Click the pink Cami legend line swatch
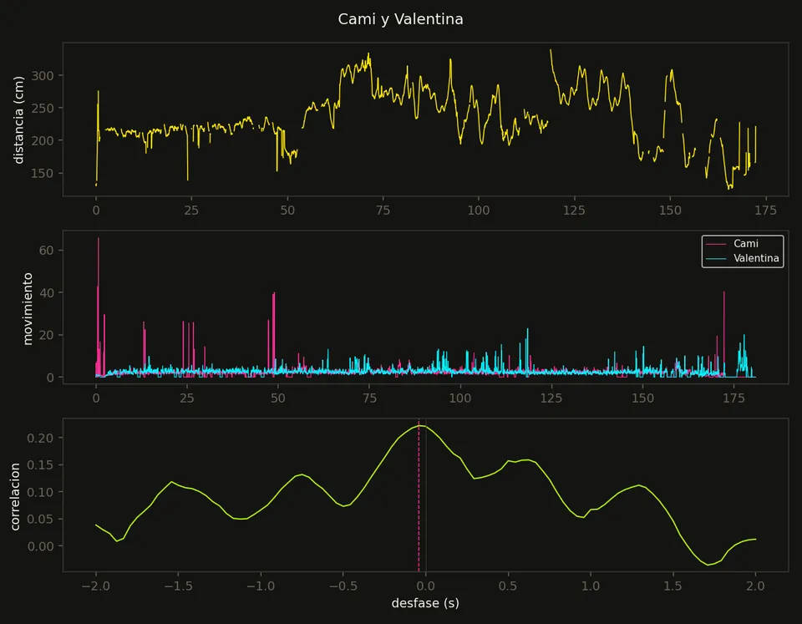Image resolution: width=802 pixels, height=624 pixels. tap(716, 244)
